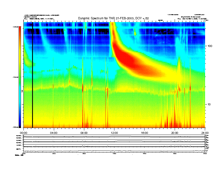Click the magnetic field trace in bottom panel

pyautogui.click(x=114, y=151)
